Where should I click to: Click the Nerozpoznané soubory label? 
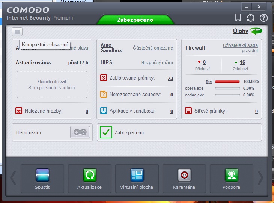pyautogui.click(x=135, y=94)
